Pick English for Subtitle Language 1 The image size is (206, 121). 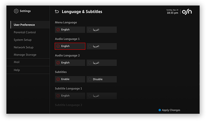pyautogui.click(x=70, y=96)
